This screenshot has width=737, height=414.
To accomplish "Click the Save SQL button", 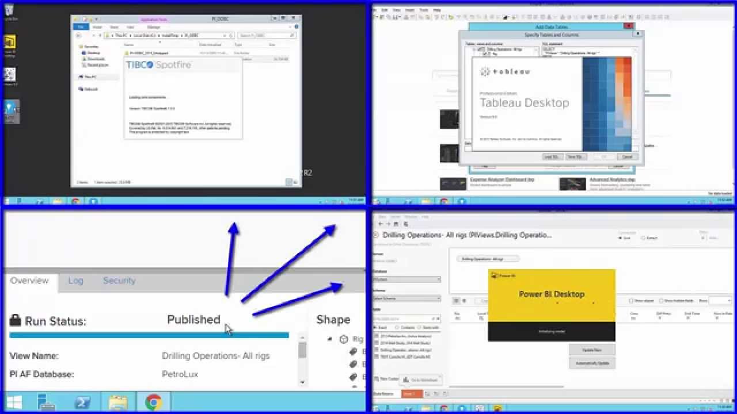I will click(575, 156).
